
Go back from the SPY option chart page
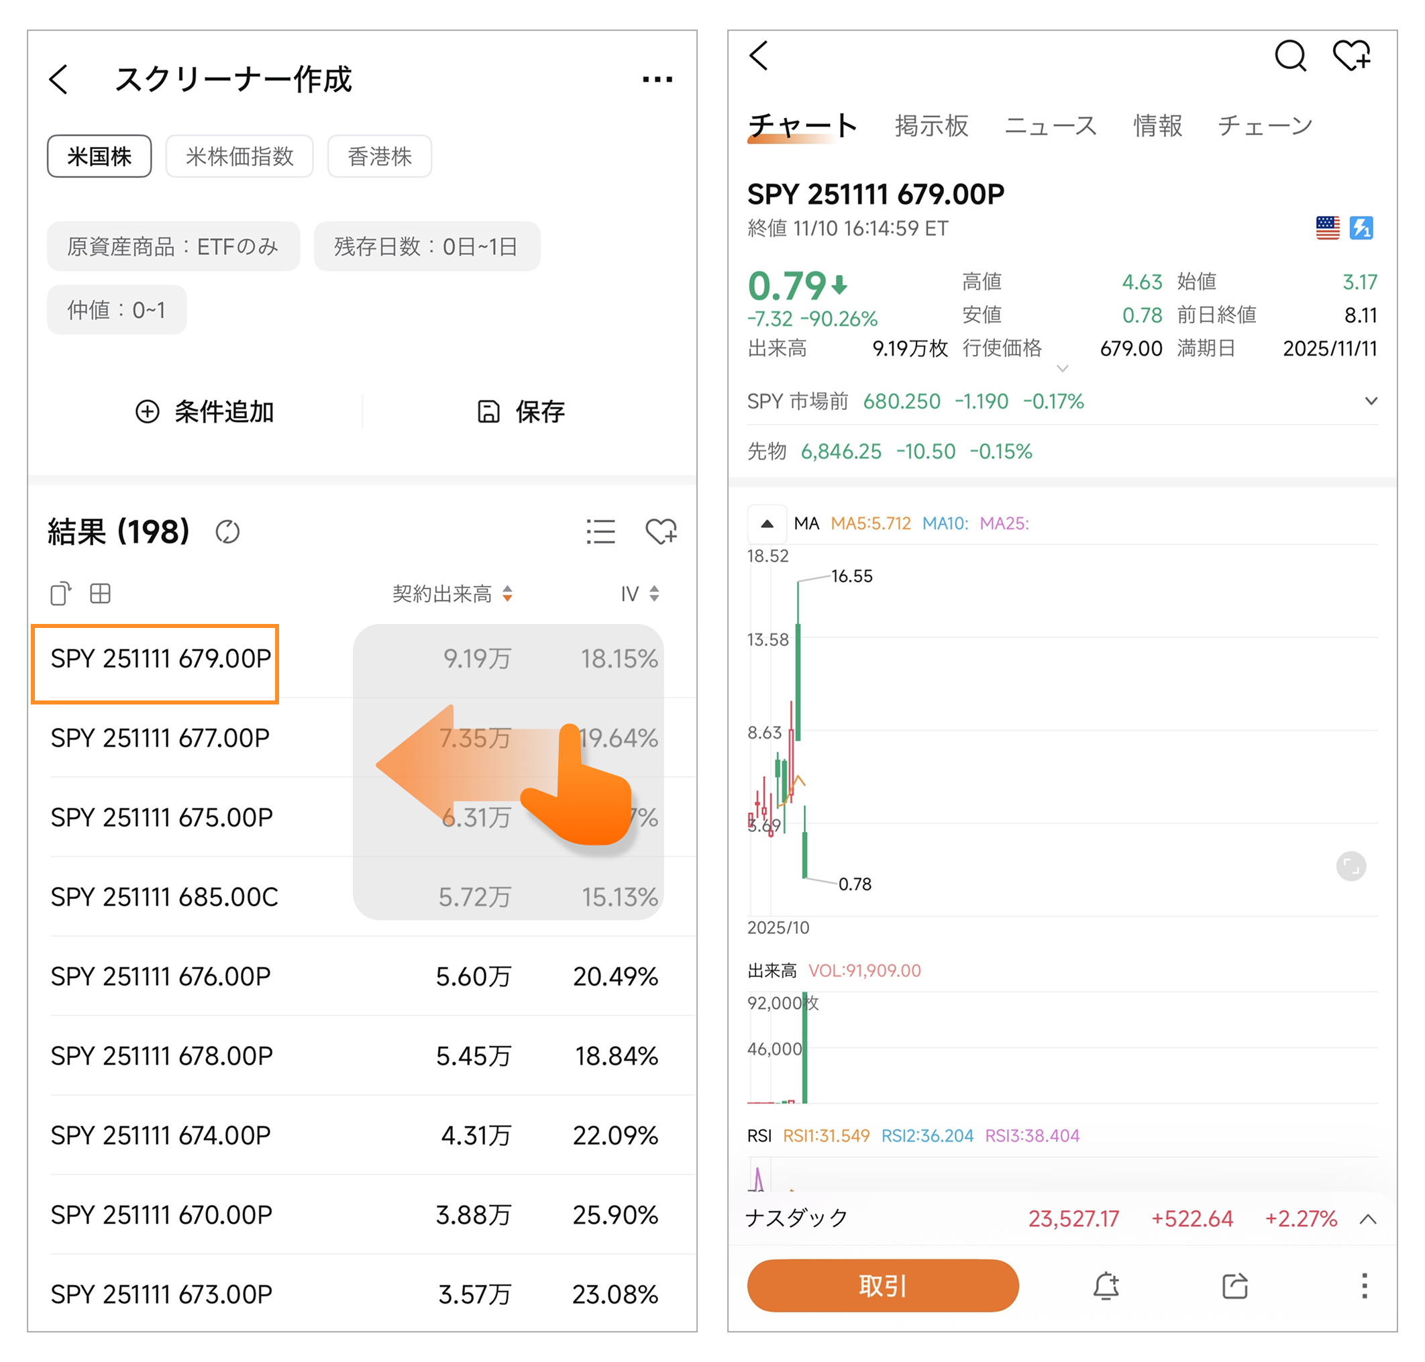click(x=759, y=55)
